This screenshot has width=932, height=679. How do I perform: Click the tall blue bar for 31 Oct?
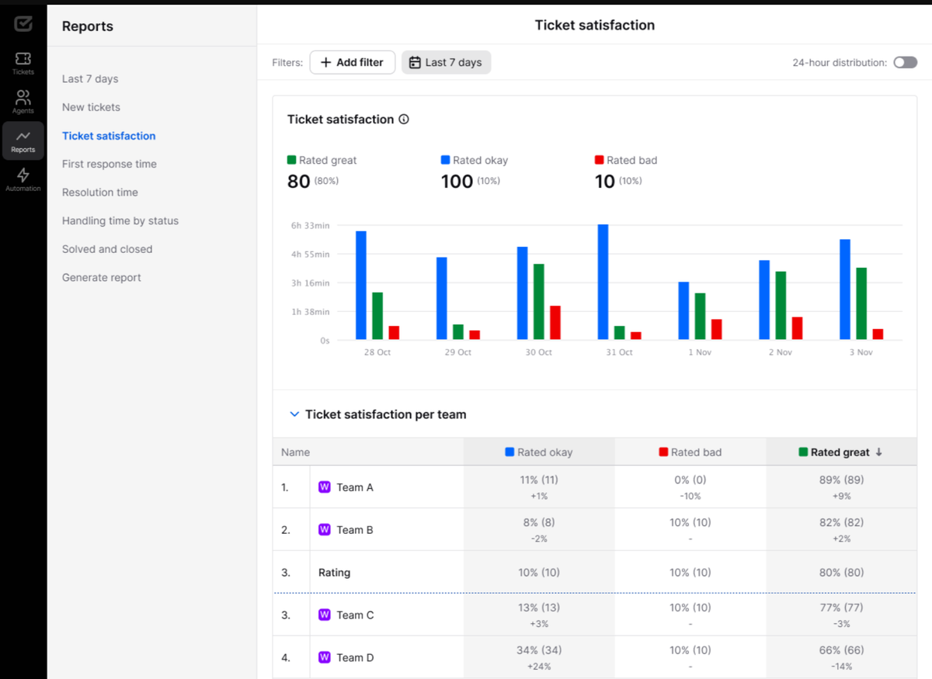click(603, 282)
